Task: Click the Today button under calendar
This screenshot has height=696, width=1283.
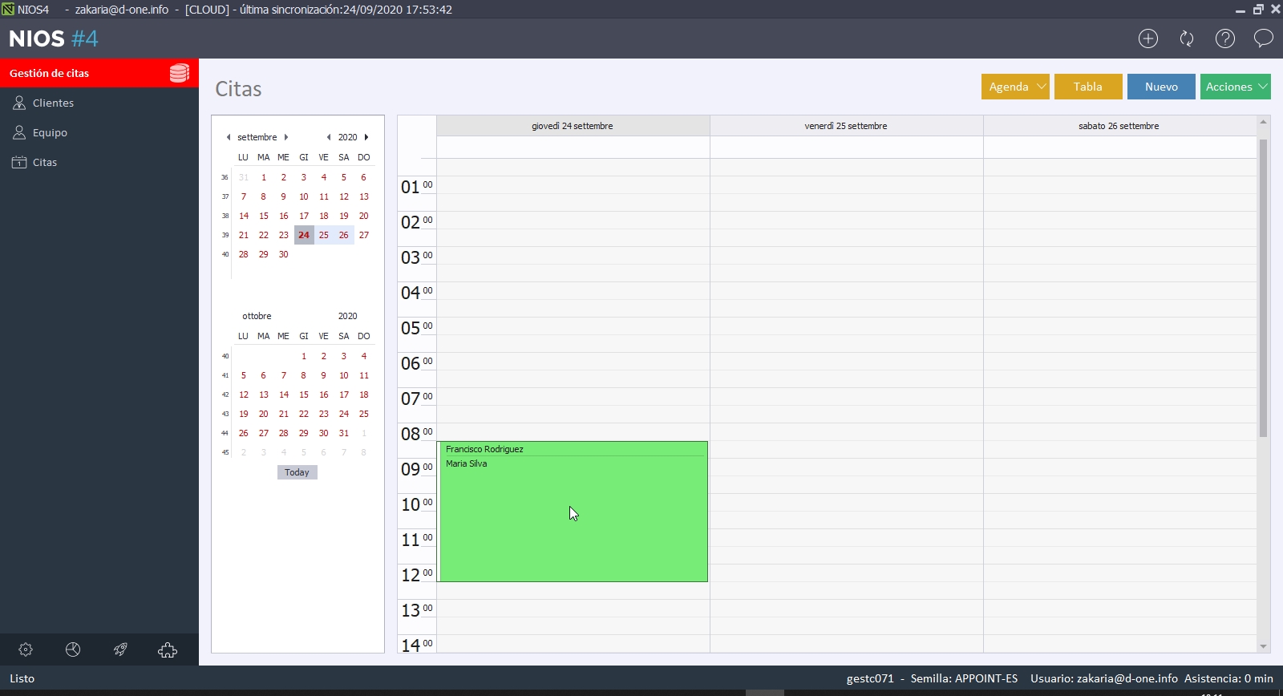Action: click(x=297, y=472)
